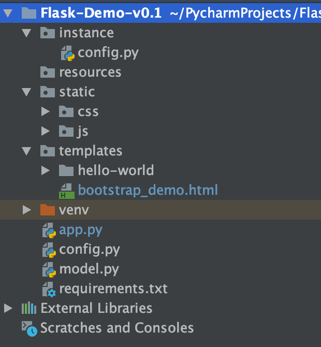Select the static folder label

coord(77,92)
